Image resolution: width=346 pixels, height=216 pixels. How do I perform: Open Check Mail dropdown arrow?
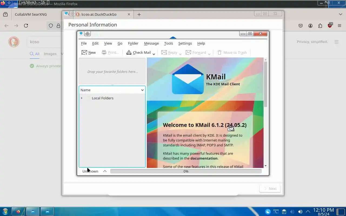tap(154, 54)
